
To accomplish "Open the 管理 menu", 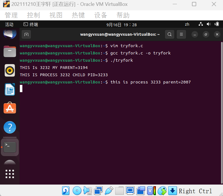I will (x=11, y=15).
